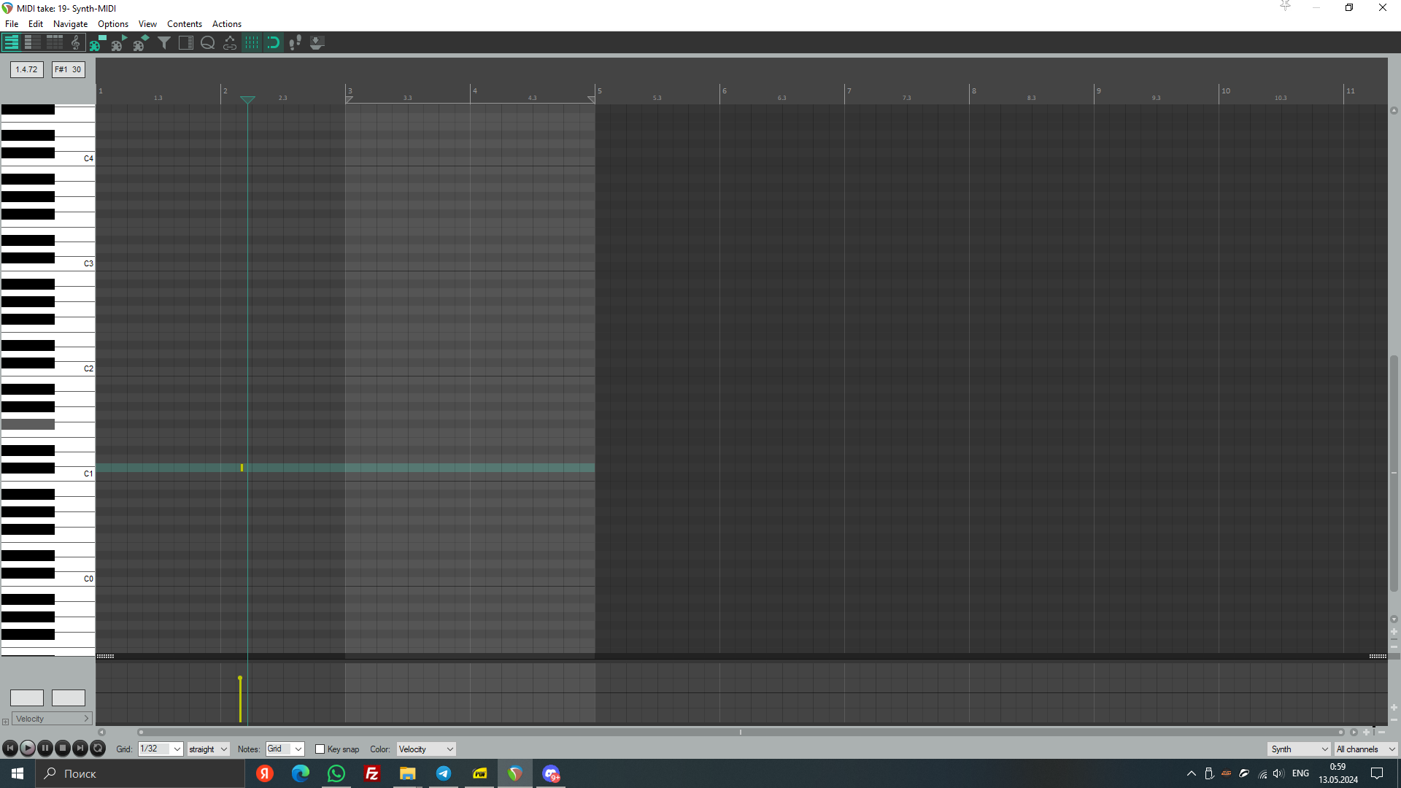Enable the Key snap checkbox

pos(320,749)
